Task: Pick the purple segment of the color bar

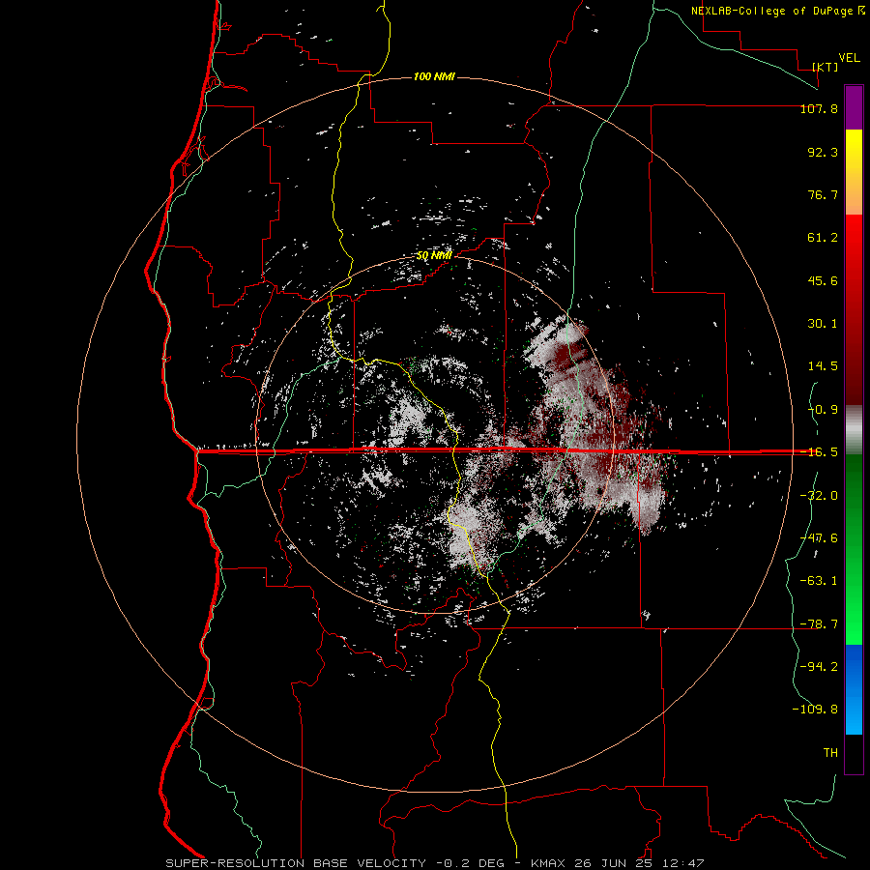Action: point(854,108)
